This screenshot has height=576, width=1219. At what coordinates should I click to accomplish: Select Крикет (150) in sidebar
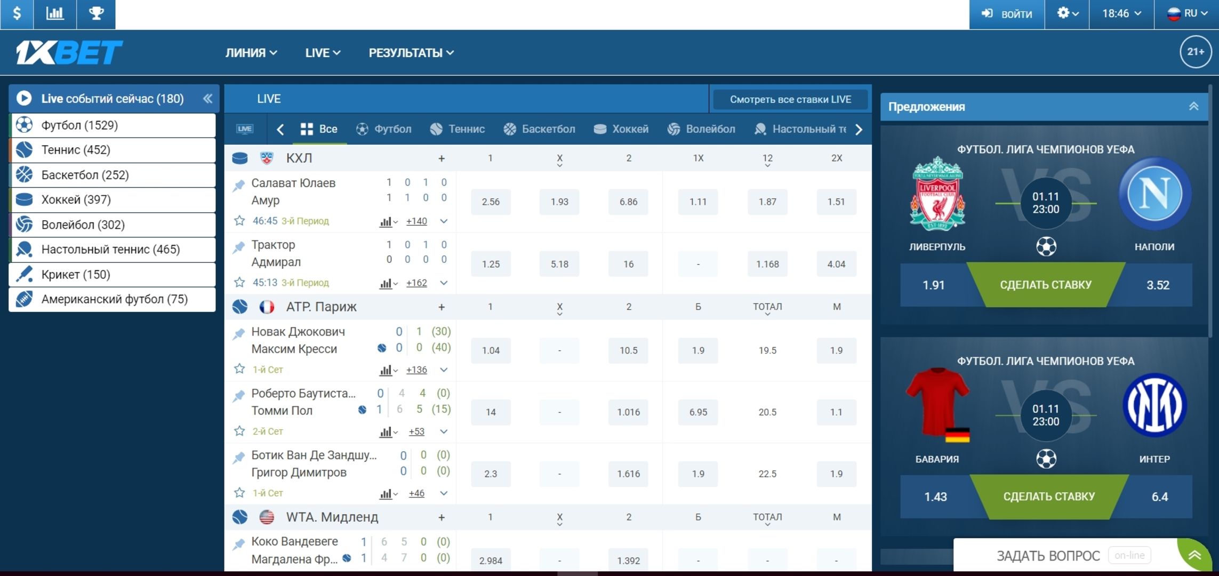tap(113, 275)
